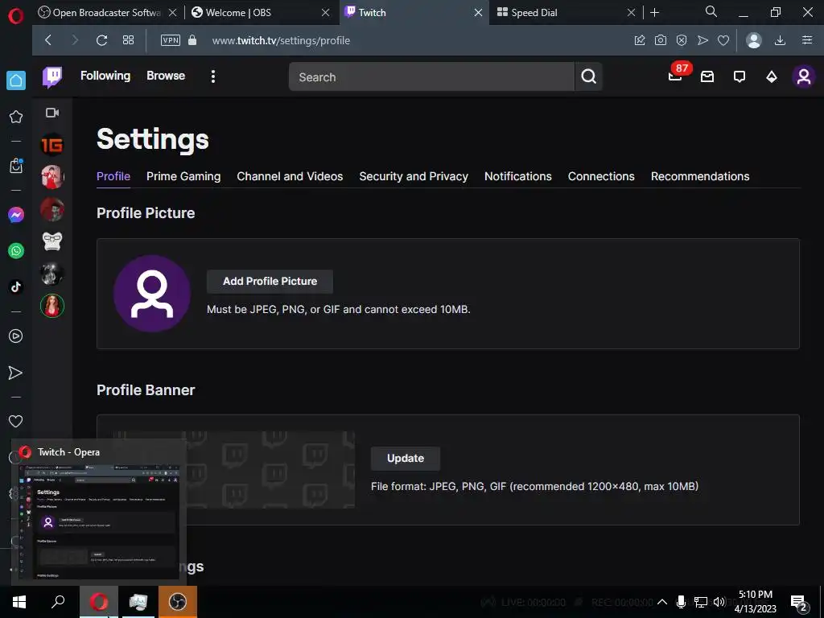This screenshot has width=824, height=618.
Task: Click the taskbar volume speaker icon
Action: pos(719,602)
